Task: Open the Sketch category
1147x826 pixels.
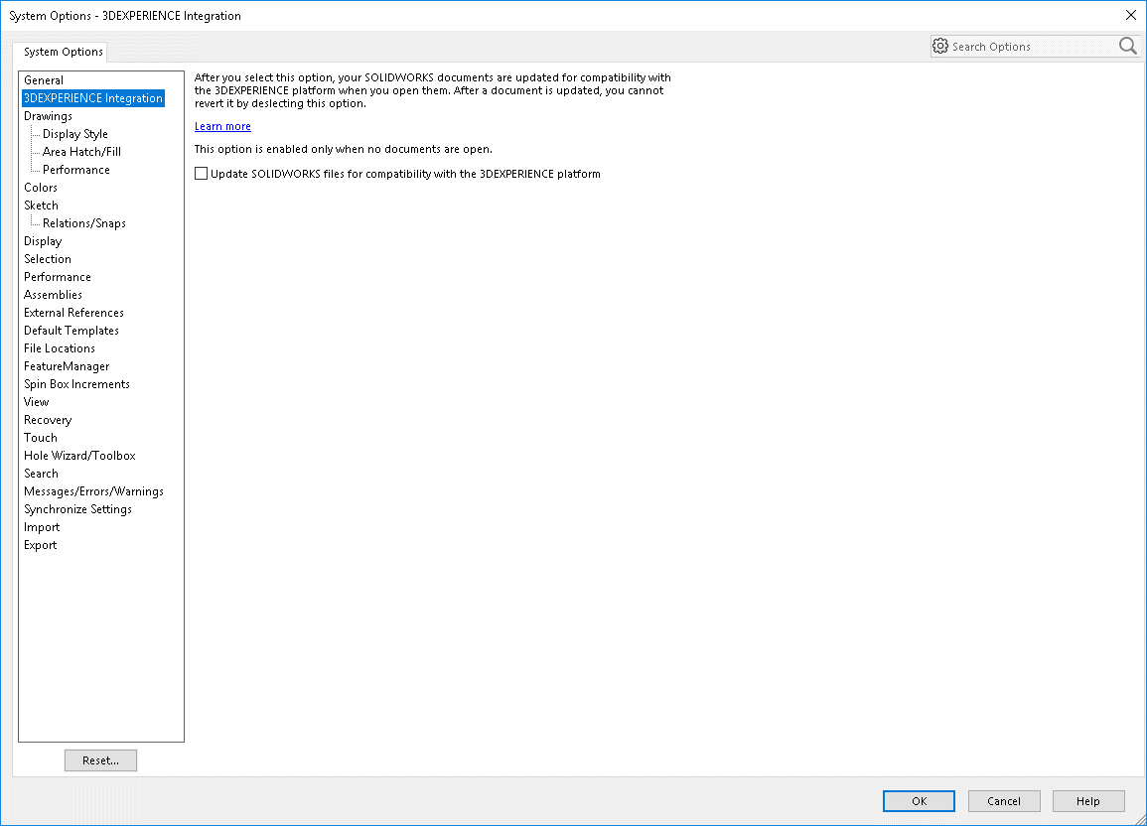Action: tap(41, 206)
